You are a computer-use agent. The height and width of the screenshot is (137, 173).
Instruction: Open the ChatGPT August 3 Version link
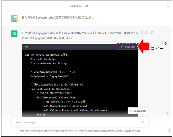[127, 131]
